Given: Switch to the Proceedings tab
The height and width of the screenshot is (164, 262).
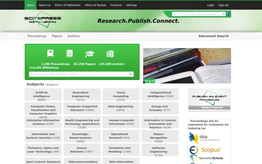Looking at the screenshot, I should click(37, 36).
